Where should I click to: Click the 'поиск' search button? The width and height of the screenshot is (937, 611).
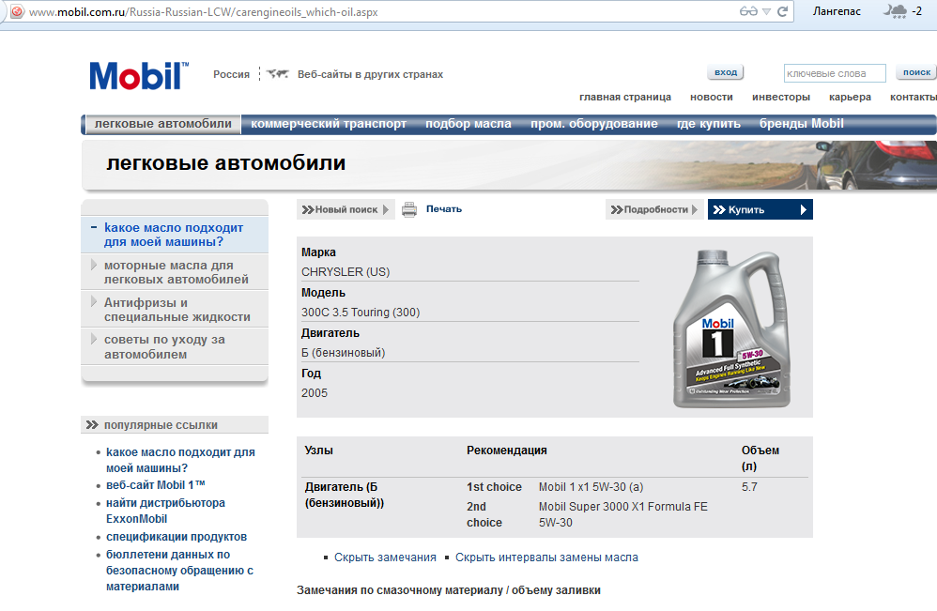point(916,72)
